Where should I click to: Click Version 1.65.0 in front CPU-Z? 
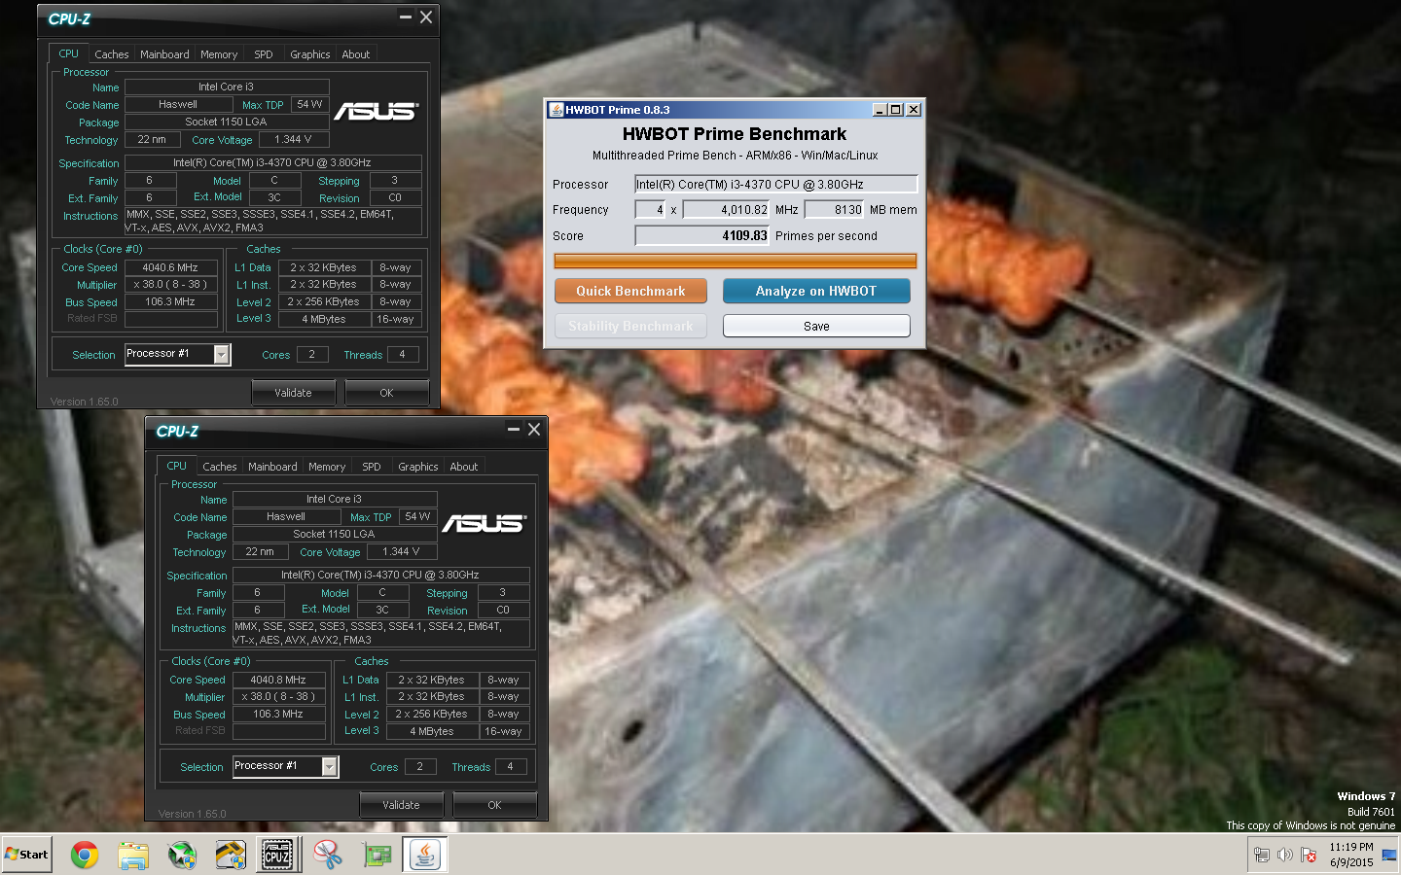(x=192, y=814)
